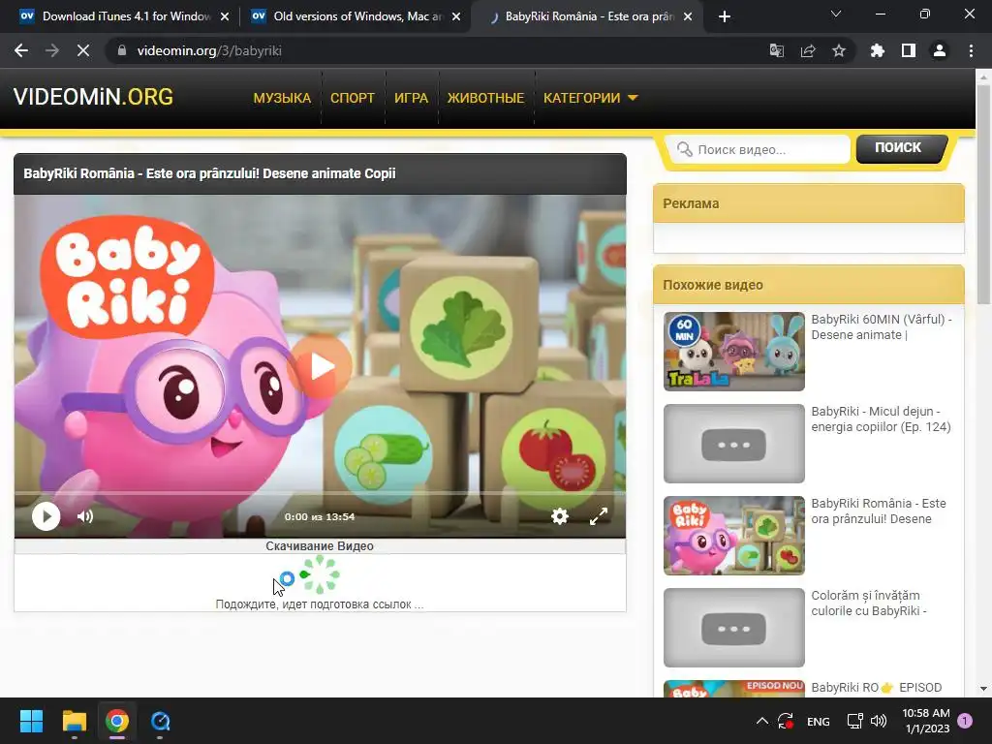Open the Chrome extensions menu

878,50
